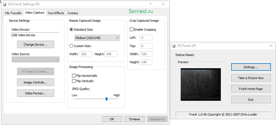Click Take a Picture Now button
Image resolution: width=277 pixels, height=125 pixels.
251,78
